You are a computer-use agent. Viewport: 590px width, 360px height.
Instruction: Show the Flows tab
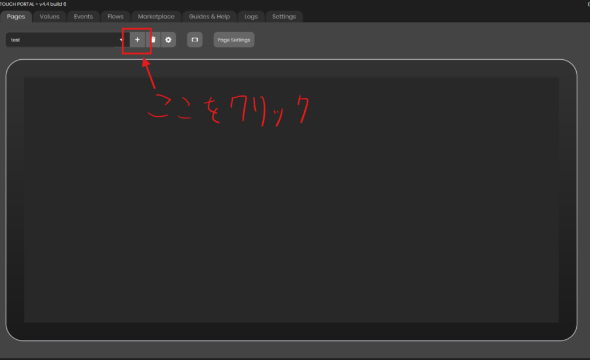click(115, 17)
